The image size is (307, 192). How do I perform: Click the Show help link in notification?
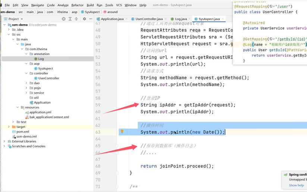click(296, 185)
